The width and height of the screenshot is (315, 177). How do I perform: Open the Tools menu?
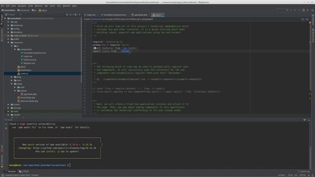pos(52,6)
